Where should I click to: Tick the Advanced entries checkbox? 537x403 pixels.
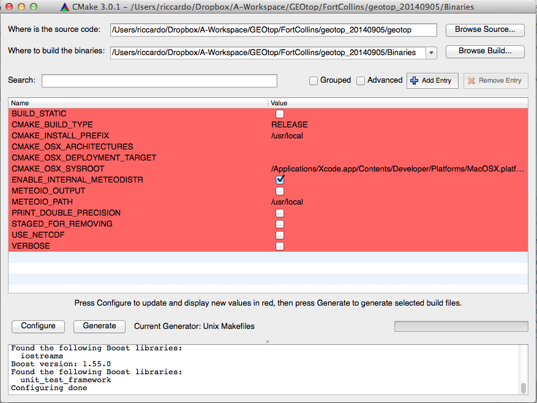[360, 80]
